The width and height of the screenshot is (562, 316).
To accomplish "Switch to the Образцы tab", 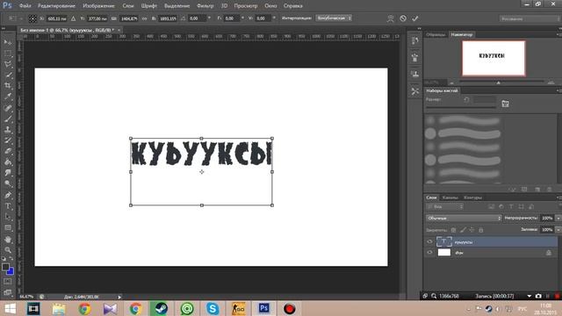I will click(436, 34).
